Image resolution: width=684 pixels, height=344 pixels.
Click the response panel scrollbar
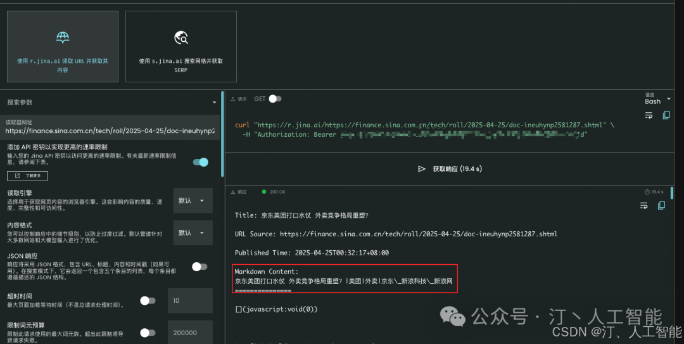pyautogui.click(x=672, y=193)
